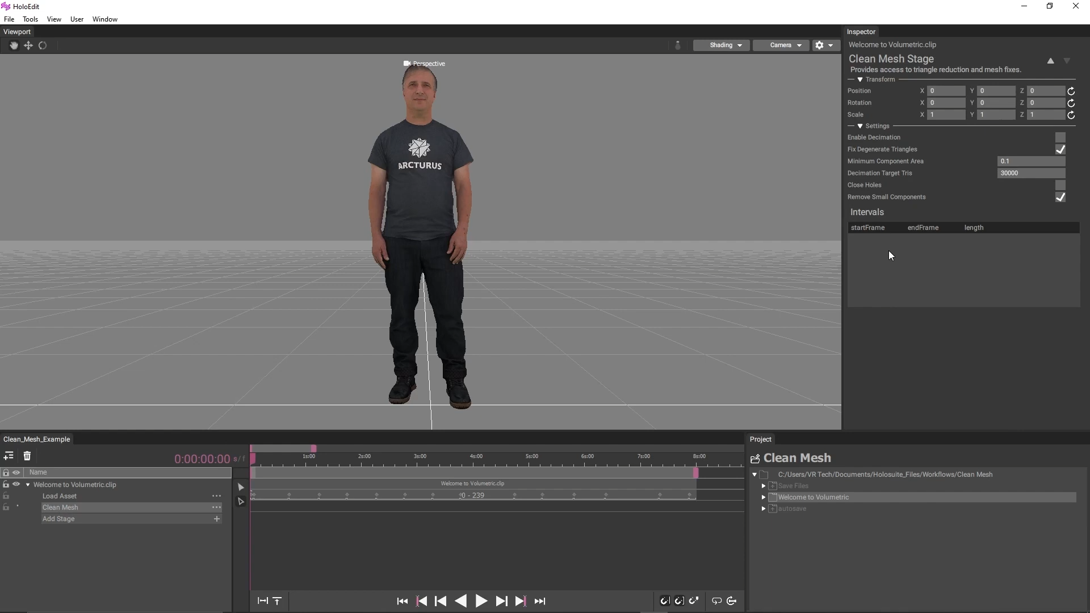Enable Close Holes checkbox
Viewport: 1090px width, 613px height.
1060,185
